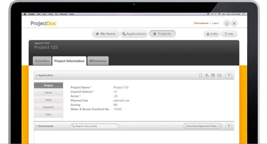Click the email envelope icon
The height and width of the screenshot is (144, 267).
point(219,76)
